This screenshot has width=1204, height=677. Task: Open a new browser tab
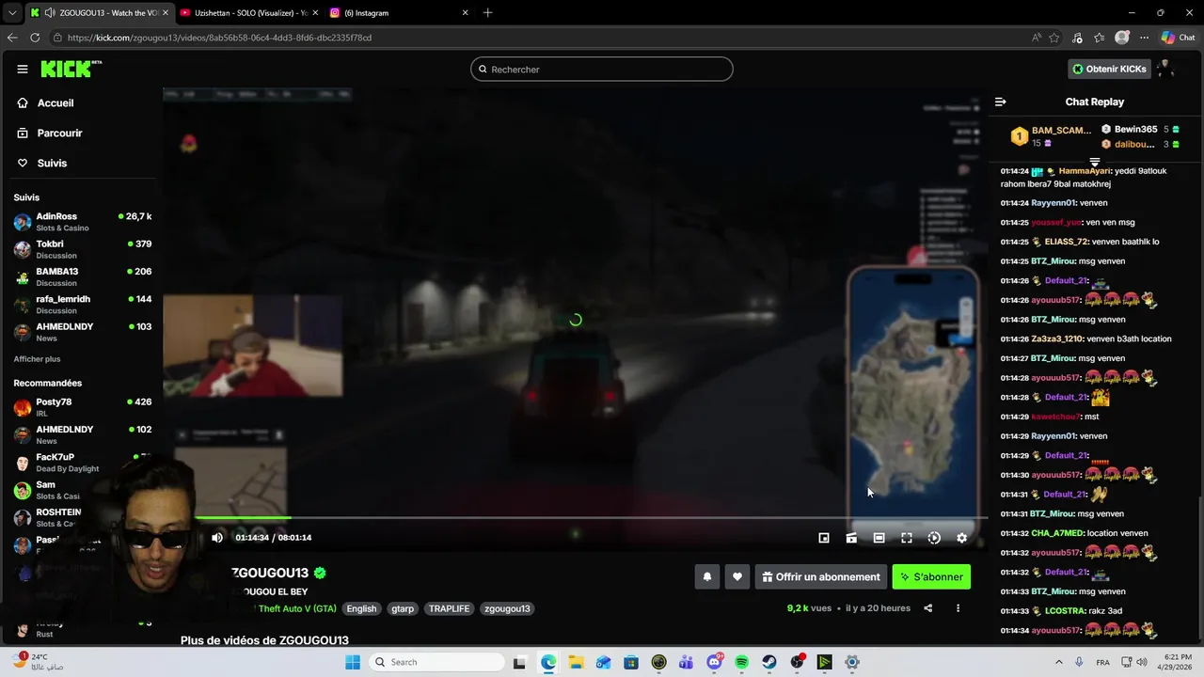point(487,13)
